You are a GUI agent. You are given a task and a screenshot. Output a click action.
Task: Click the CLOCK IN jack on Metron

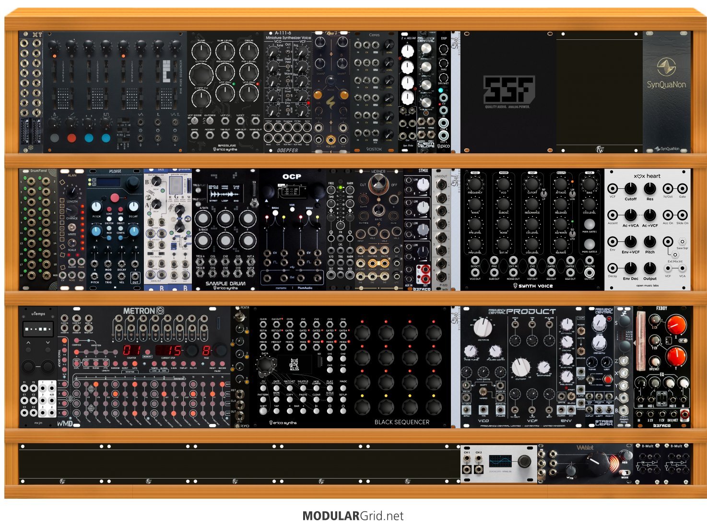pyautogui.click(x=64, y=318)
